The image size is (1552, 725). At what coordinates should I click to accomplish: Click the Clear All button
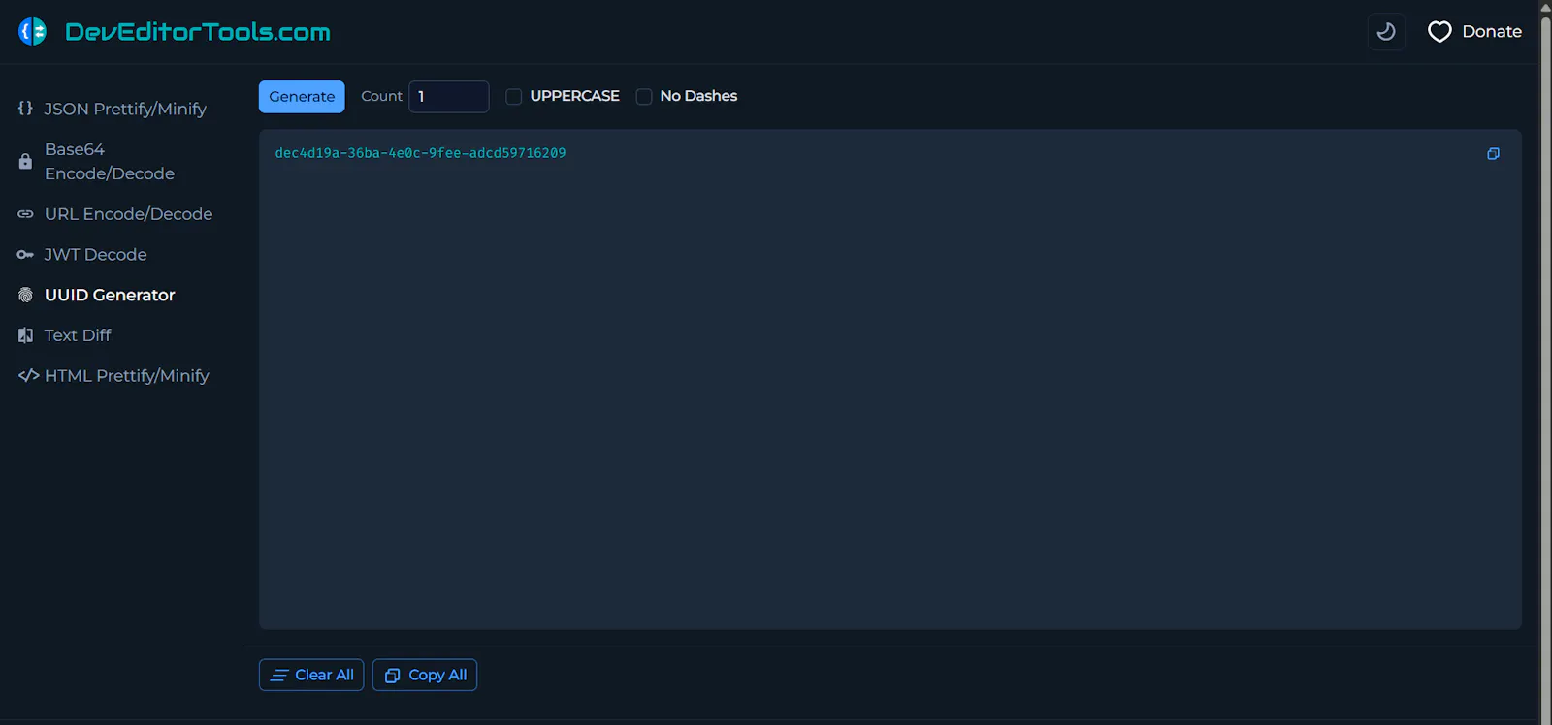tap(311, 675)
